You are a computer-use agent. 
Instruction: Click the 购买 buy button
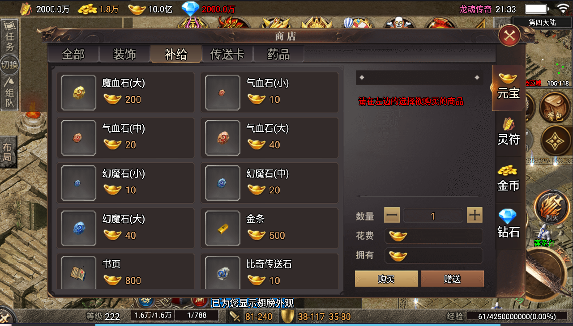(x=386, y=279)
